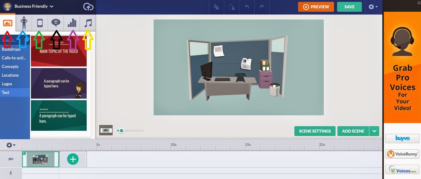The width and height of the screenshot is (421, 179).
Task: Click the copy icon in the toolbar
Action: (x=217, y=7)
